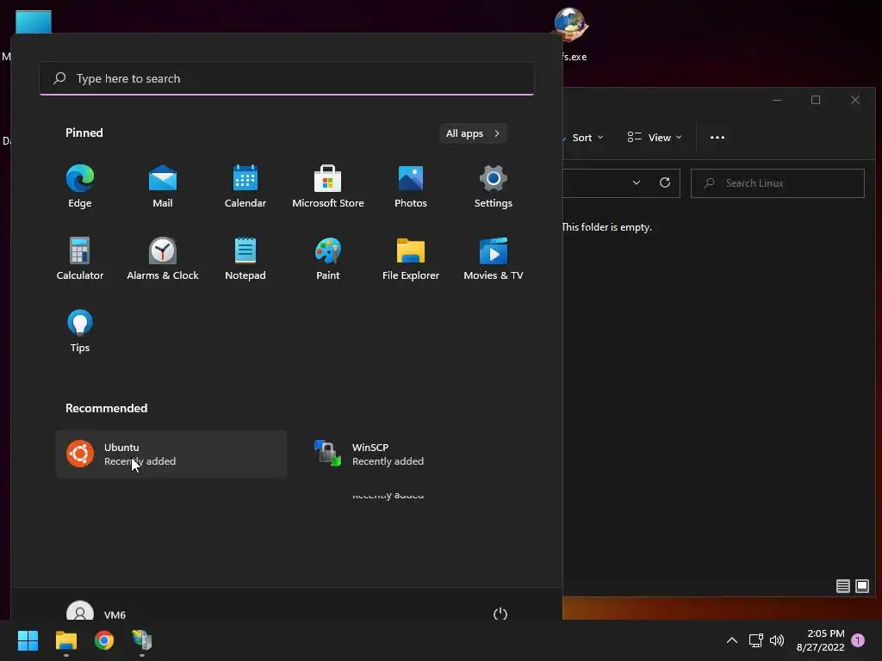Click the Windows Start button on taskbar
The image size is (882, 661).
click(x=28, y=640)
